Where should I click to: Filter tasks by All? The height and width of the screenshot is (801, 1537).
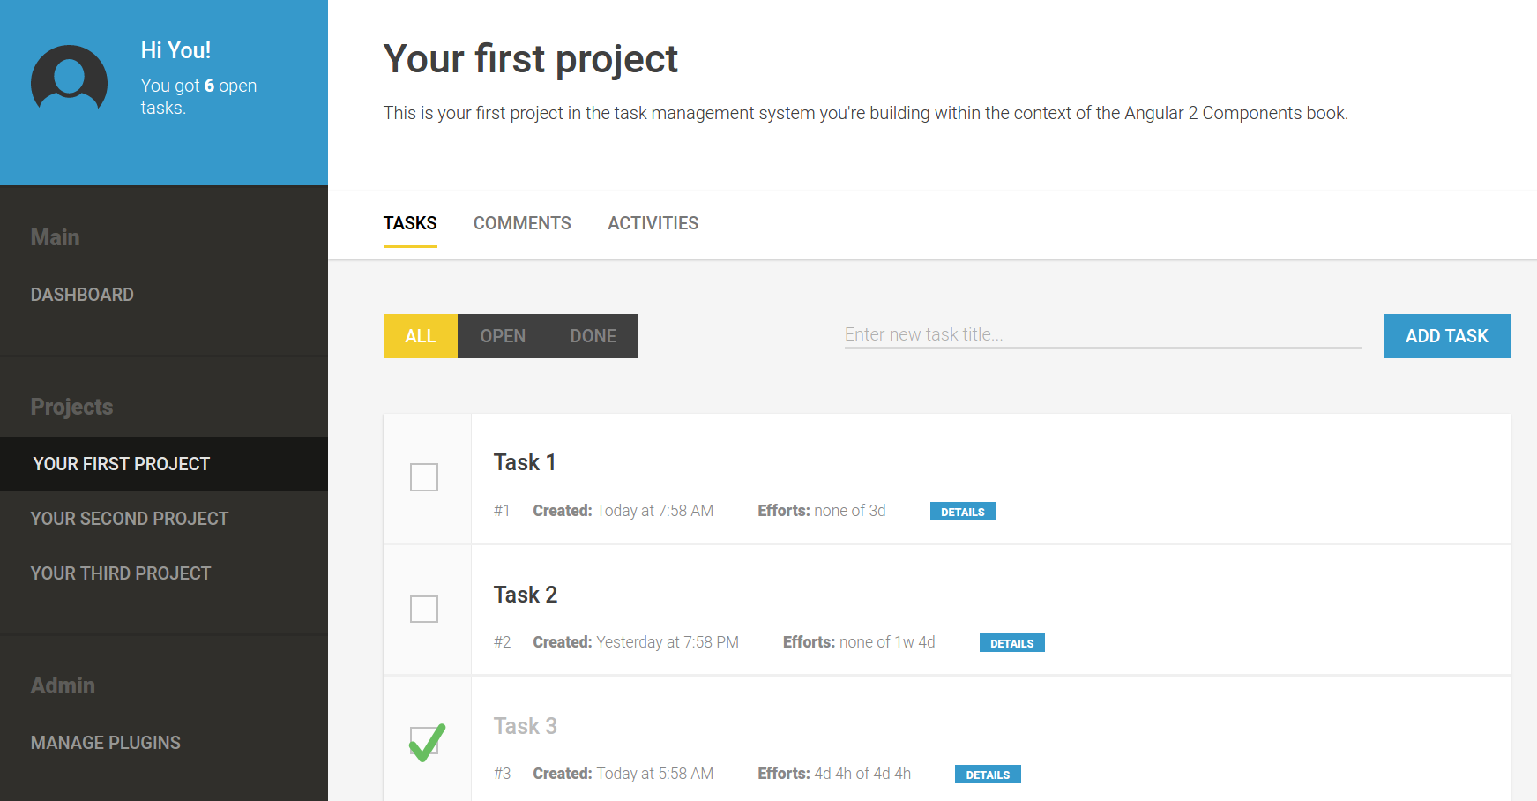coord(421,336)
